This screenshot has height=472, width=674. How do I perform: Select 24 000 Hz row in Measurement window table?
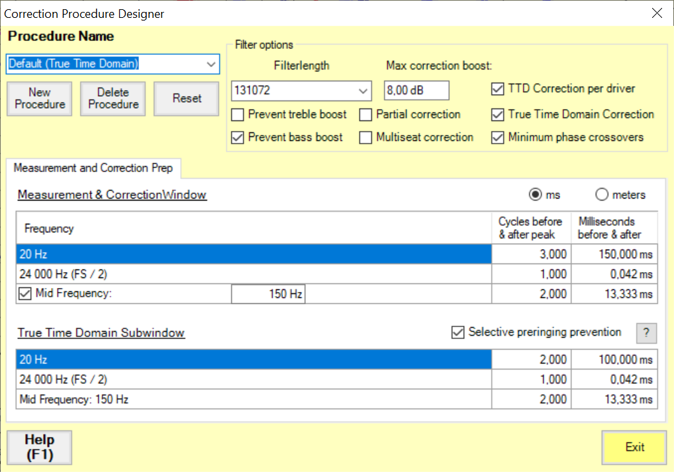(254, 274)
